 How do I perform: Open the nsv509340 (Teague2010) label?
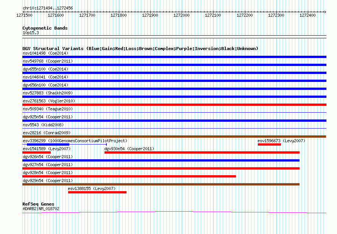48,109
